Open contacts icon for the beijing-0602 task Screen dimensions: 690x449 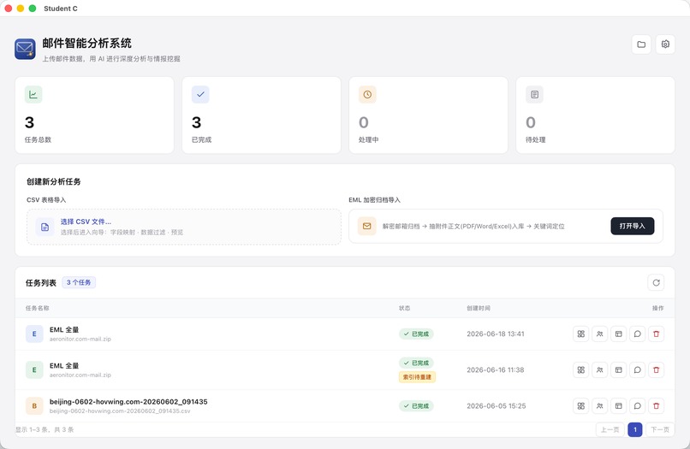[600, 406]
